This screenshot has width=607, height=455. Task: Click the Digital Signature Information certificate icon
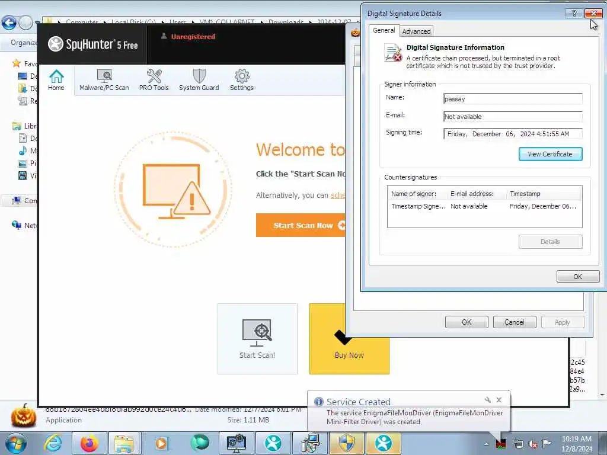[393, 53]
